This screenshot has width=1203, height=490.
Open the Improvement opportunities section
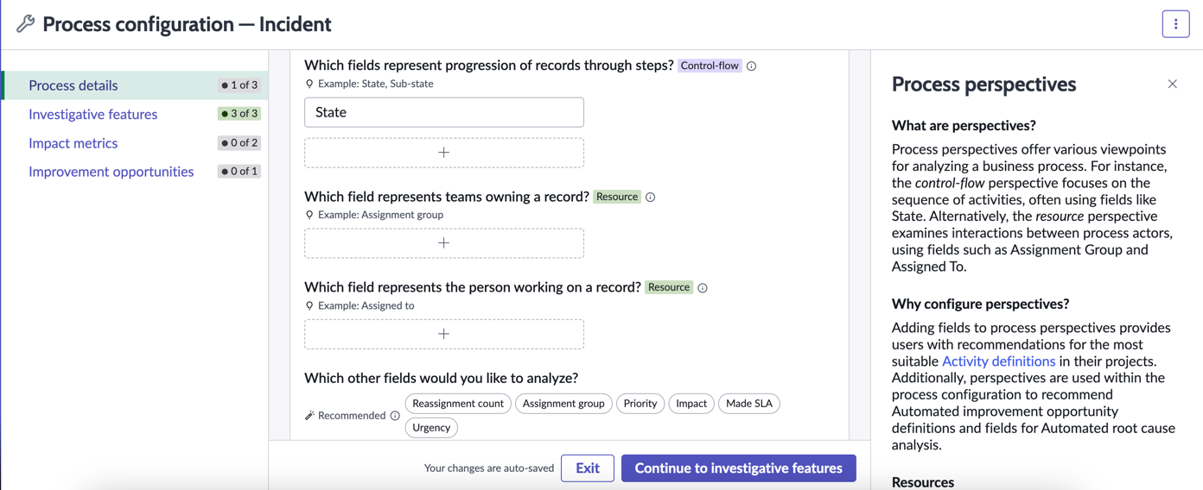(111, 172)
